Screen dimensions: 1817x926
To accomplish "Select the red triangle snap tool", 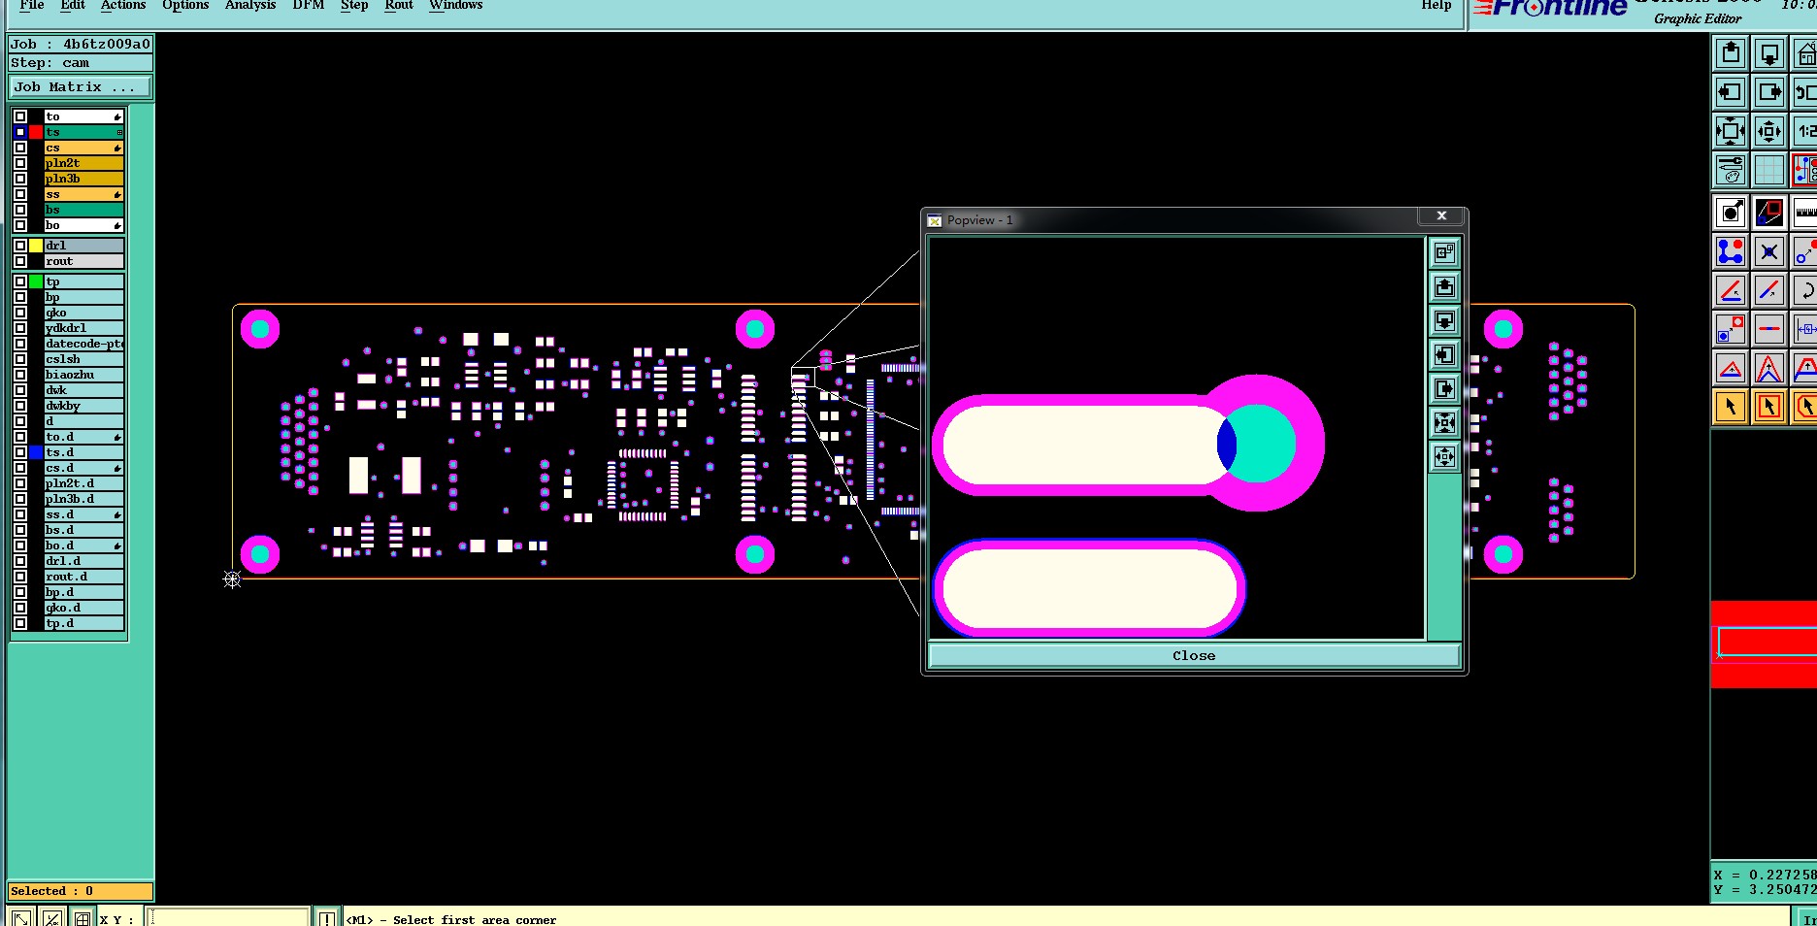I will pyautogui.click(x=1731, y=368).
